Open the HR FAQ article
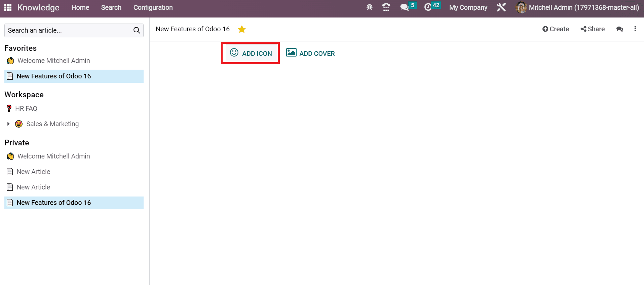644x285 pixels. pyautogui.click(x=26, y=108)
